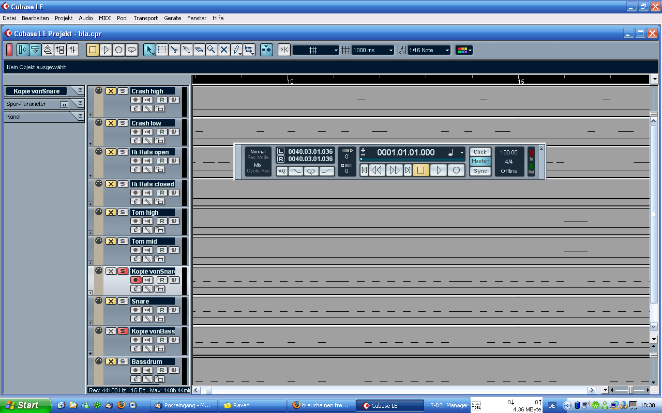Open the Datei menu
The width and height of the screenshot is (662, 413).
click(x=9, y=18)
